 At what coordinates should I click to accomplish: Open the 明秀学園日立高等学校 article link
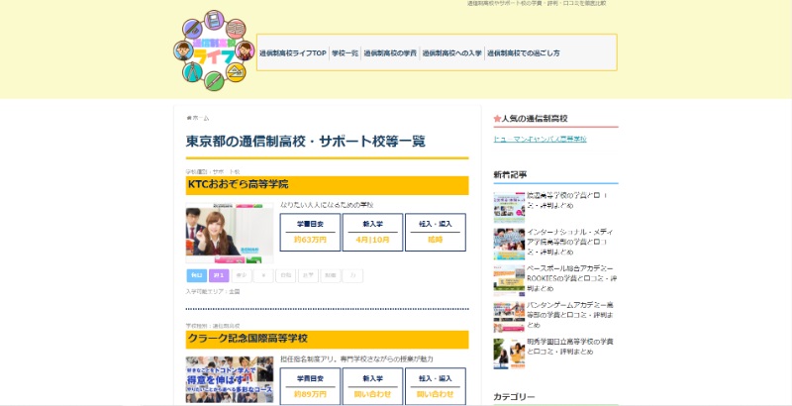tap(570, 347)
